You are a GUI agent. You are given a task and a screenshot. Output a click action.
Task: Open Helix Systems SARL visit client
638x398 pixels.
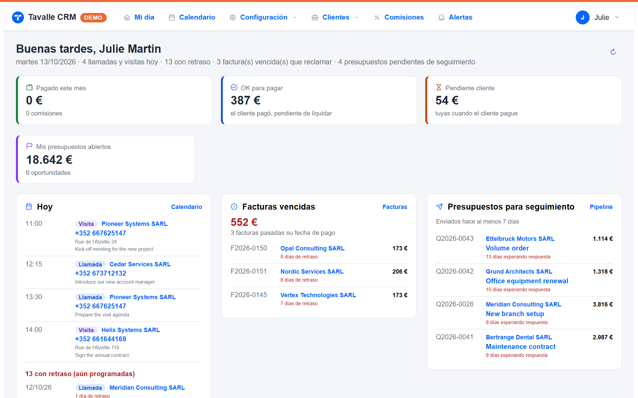(131, 330)
